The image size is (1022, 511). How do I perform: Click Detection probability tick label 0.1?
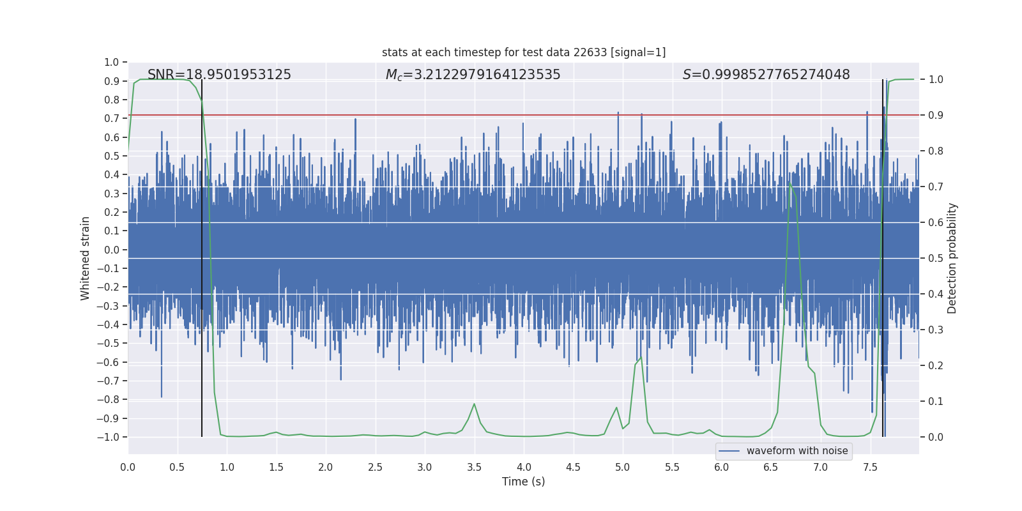tap(936, 402)
